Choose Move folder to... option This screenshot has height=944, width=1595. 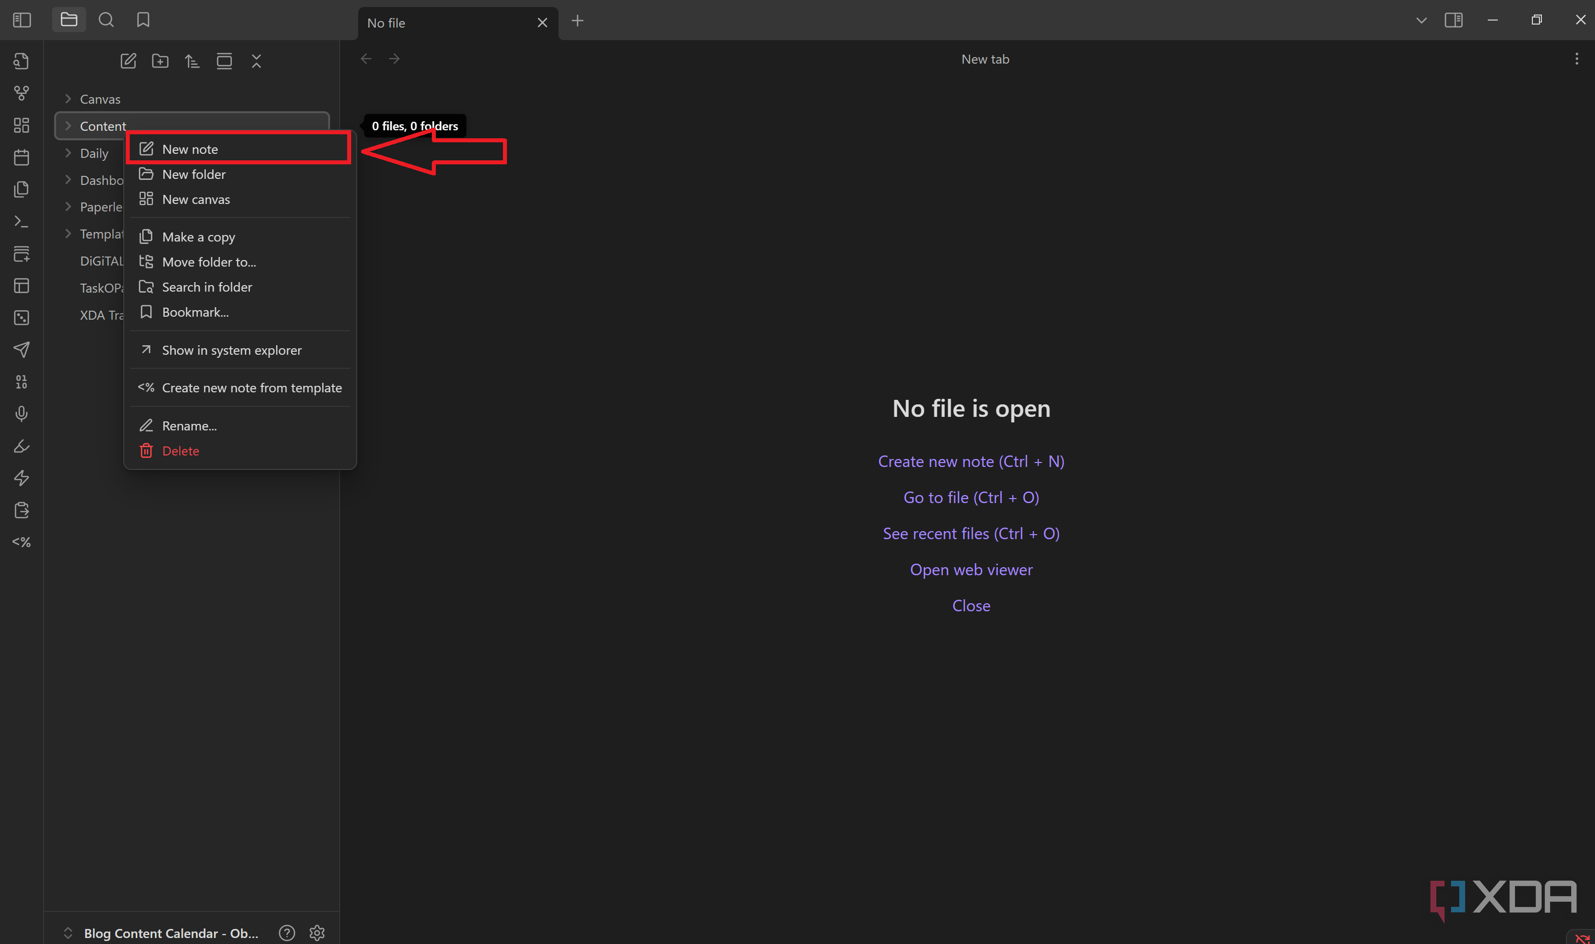click(x=240, y=262)
